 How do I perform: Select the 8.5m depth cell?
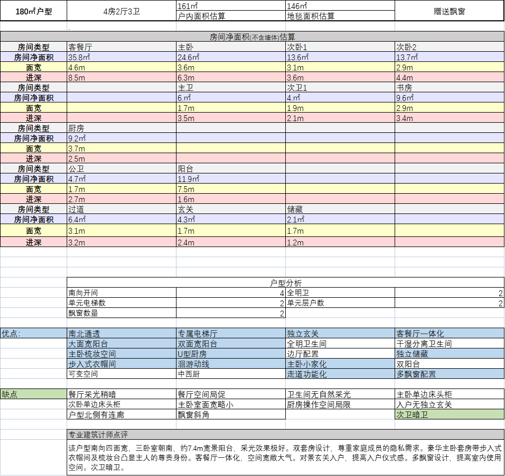click(x=122, y=77)
